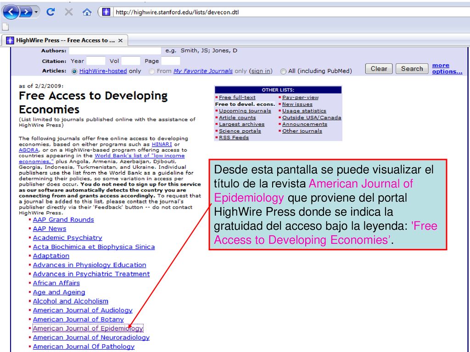Focus the citation Page field
This screenshot has height=352, width=470.
171,61
